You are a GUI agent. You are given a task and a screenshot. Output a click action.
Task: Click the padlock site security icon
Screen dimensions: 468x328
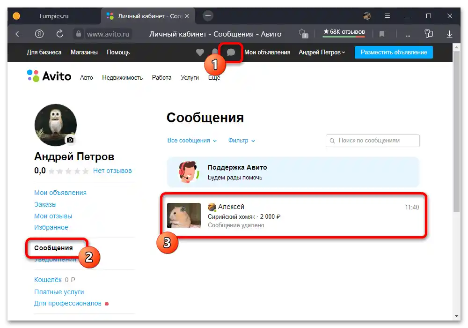[x=79, y=34]
